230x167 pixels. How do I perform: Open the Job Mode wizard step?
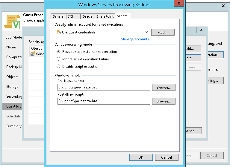[14, 37]
